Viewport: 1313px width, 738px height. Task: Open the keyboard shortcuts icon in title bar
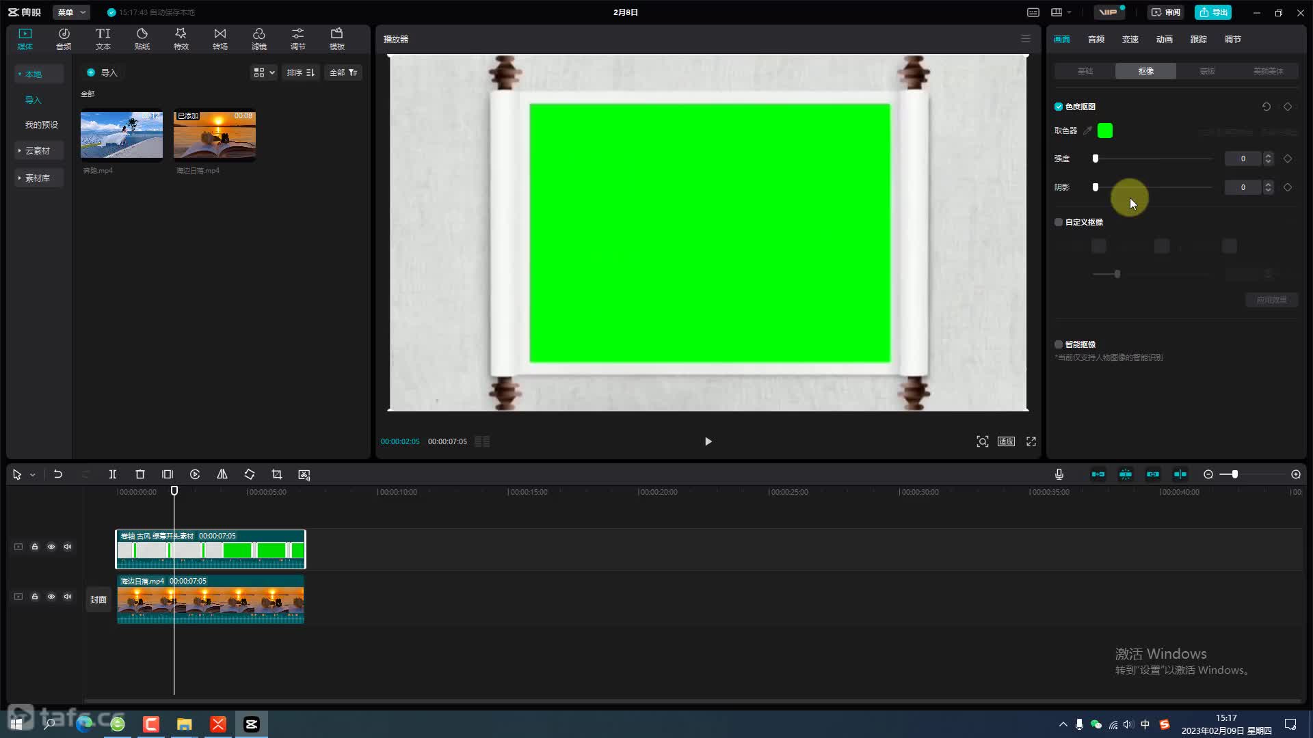click(x=1033, y=12)
